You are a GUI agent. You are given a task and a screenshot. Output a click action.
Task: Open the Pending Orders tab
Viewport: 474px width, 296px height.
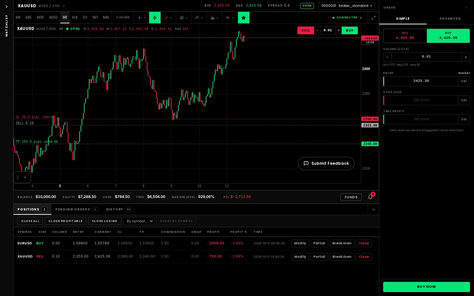76,210
